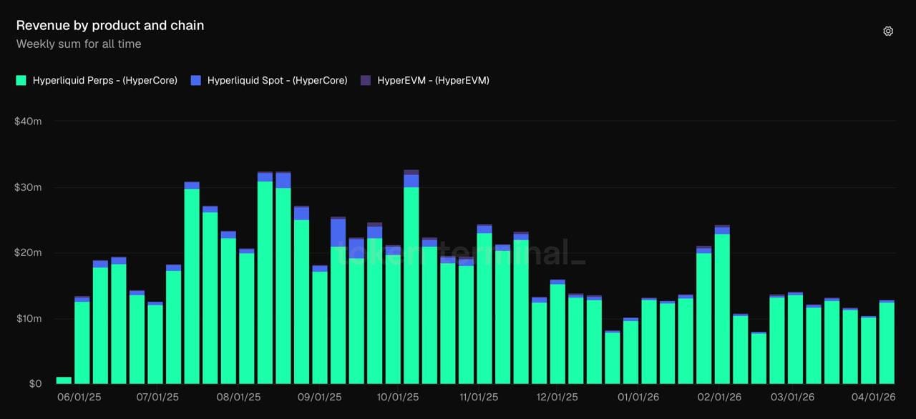Click the 06/01/25 x-axis date
The width and height of the screenshot is (916, 419).
(x=79, y=397)
